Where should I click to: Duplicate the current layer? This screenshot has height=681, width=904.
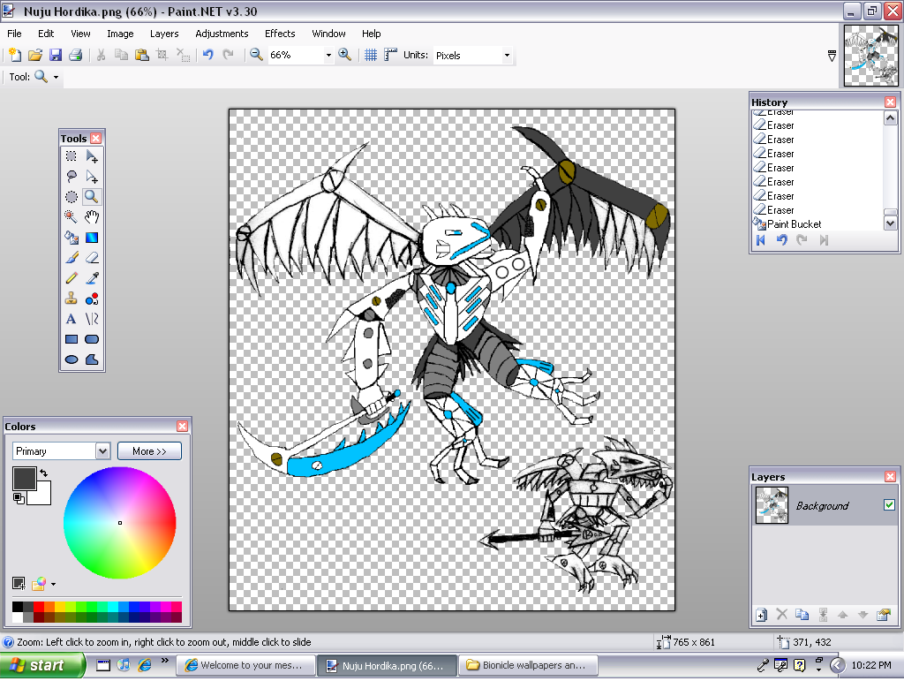(803, 615)
